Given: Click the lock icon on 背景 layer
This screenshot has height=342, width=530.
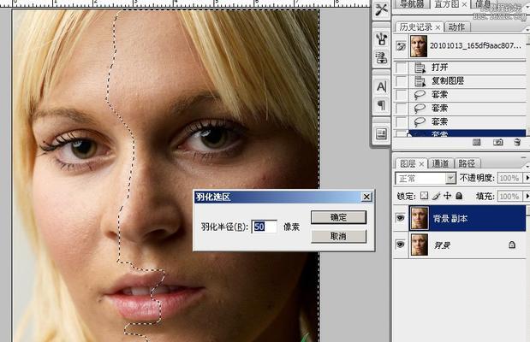Looking at the screenshot, I should tap(512, 245).
